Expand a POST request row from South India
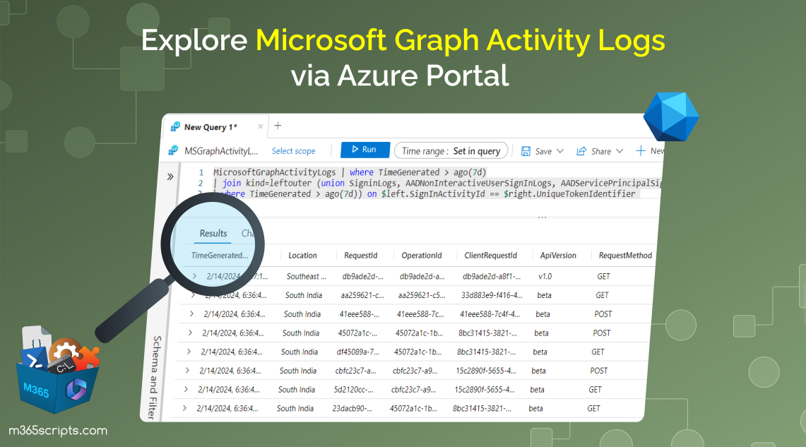This screenshot has width=806, height=447. pyautogui.click(x=191, y=314)
